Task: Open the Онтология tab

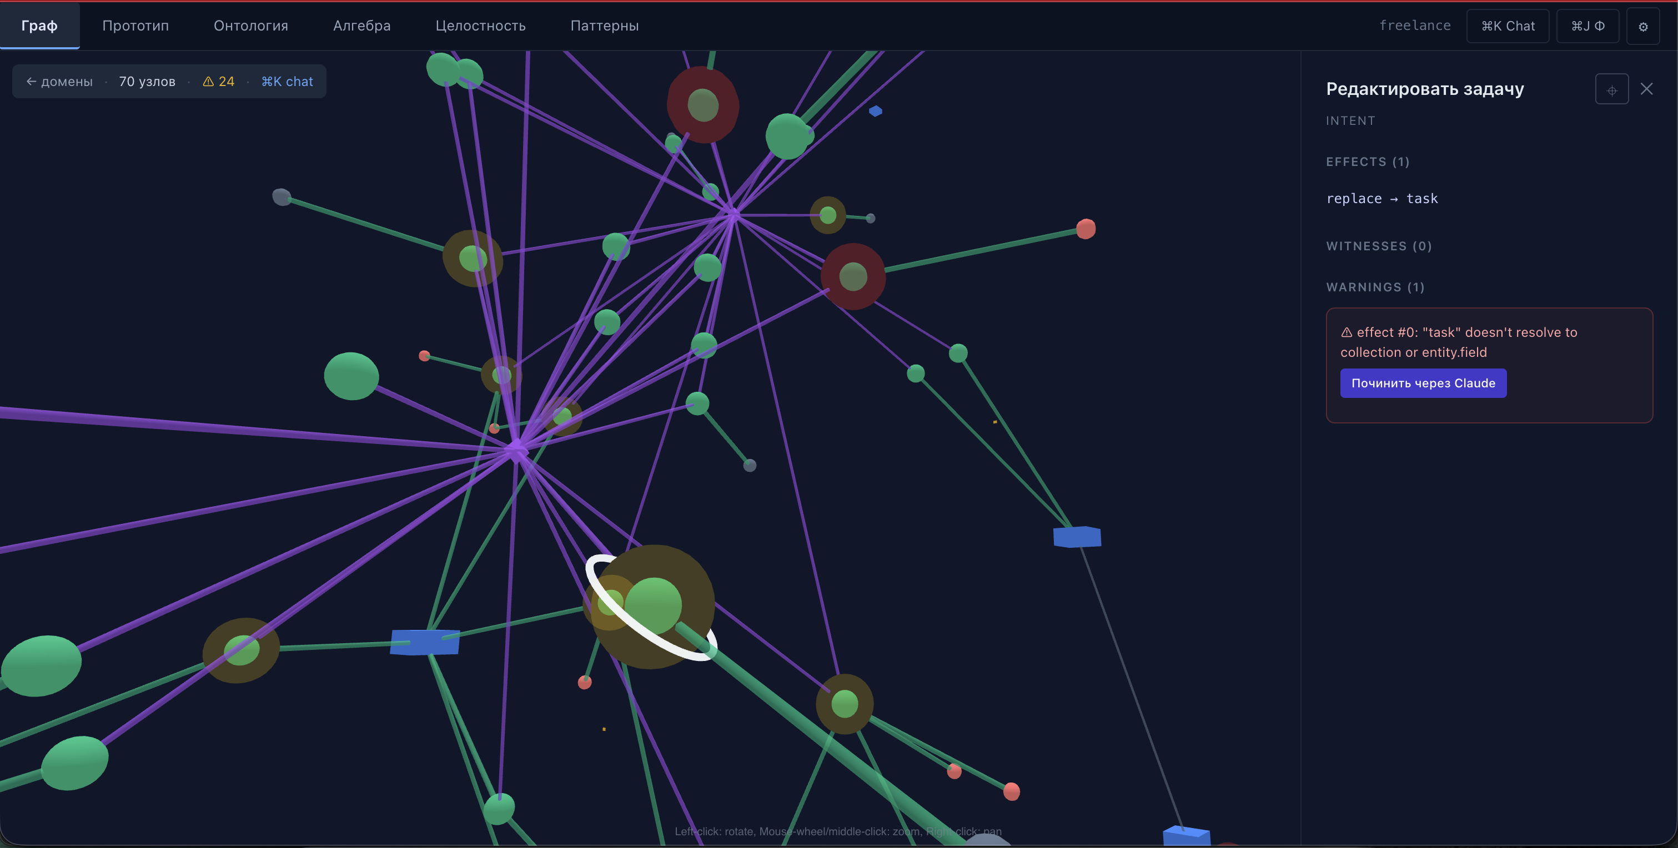Action: click(251, 26)
